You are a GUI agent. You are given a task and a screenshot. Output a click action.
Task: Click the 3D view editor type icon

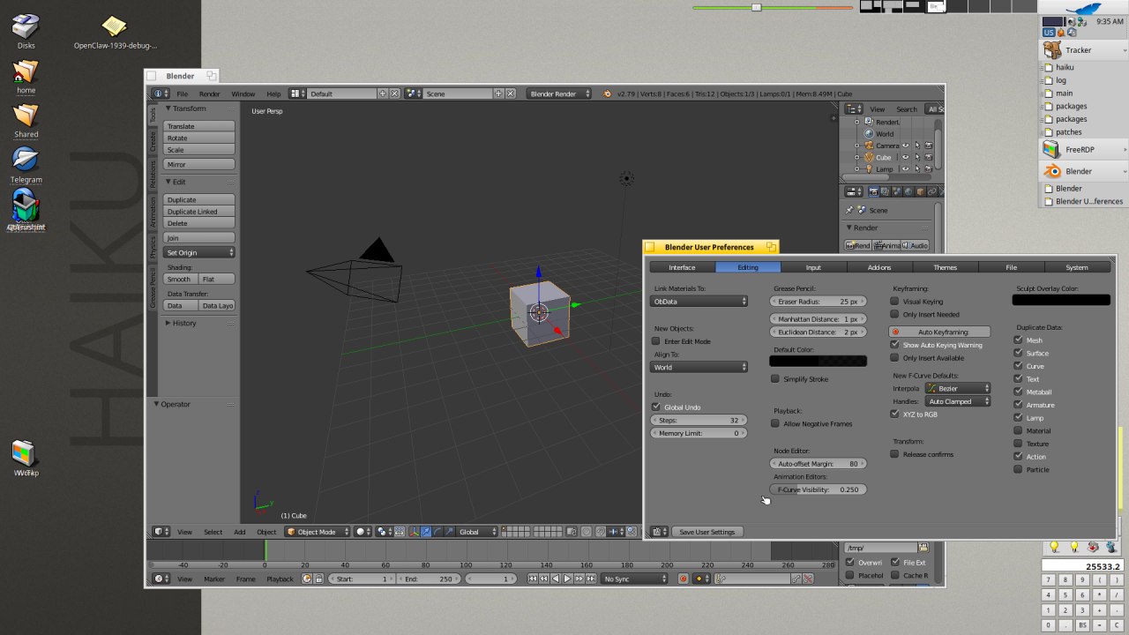pyautogui.click(x=161, y=532)
